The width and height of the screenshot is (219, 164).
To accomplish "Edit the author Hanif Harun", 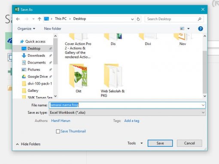I will (x=61, y=121).
